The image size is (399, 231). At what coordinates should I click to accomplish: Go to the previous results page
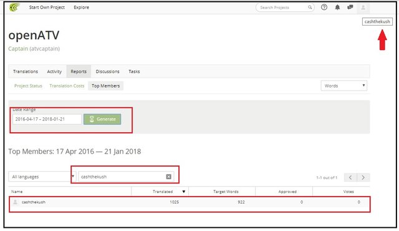tap(350, 177)
